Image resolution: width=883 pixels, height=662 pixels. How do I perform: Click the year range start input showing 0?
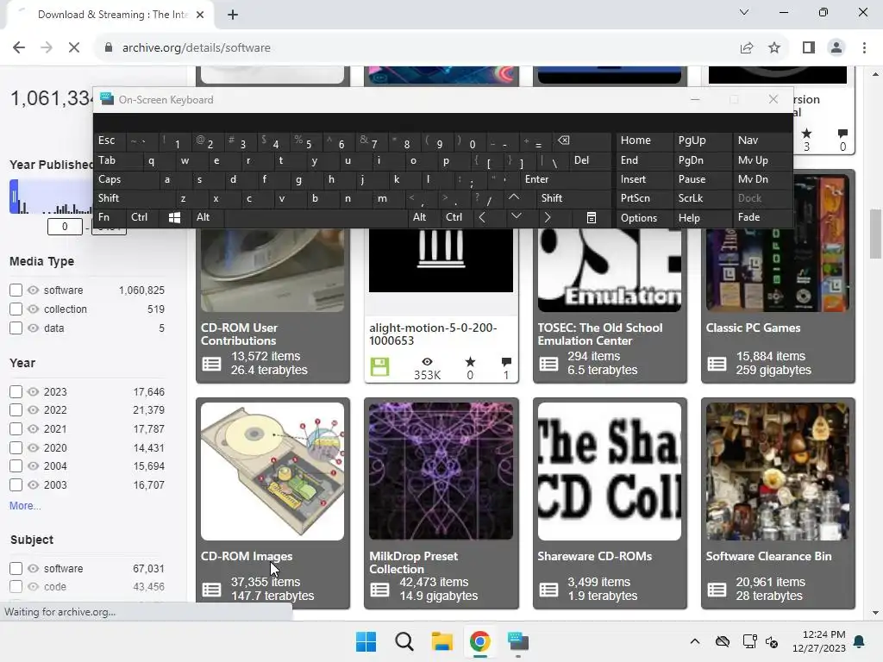(65, 227)
